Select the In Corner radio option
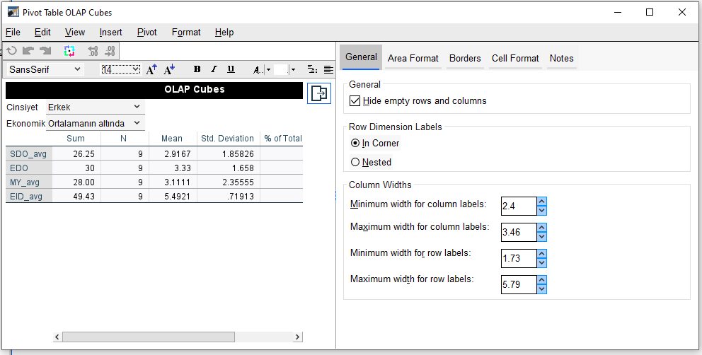702x355 pixels. click(x=355, y=143)
